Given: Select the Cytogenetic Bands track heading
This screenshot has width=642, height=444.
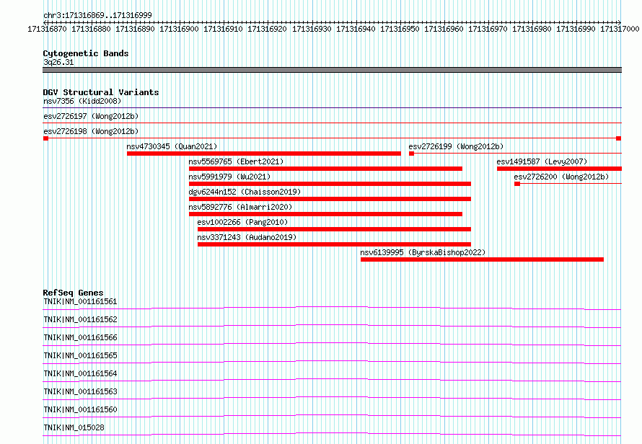Looking at the screenshot, I should (x=86, y=53).
